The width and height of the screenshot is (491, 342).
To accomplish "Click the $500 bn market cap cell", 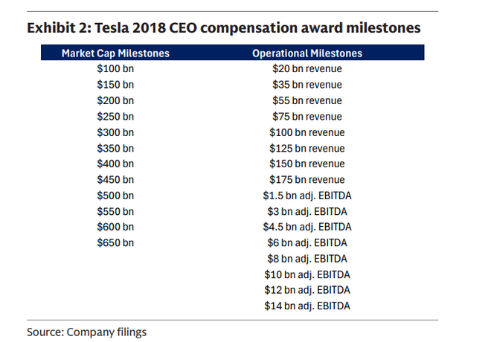I will point(115,196).
